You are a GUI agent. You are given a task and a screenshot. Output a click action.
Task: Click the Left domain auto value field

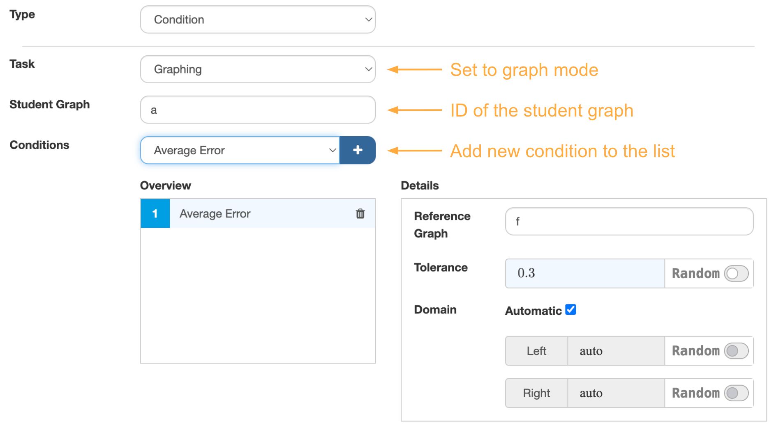[615, 351]
